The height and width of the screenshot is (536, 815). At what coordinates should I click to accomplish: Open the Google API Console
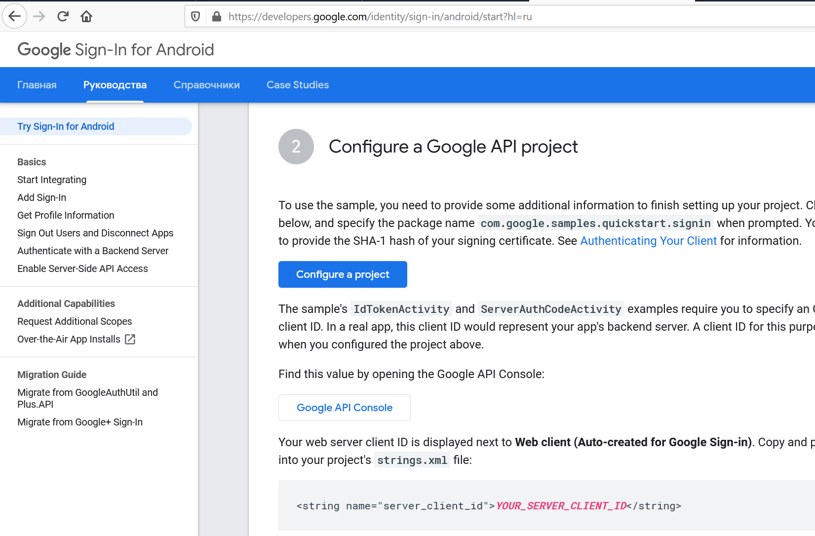[344, 407]
